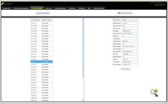168x104 pixels.
Task: Select test row 13.1.8.1
Action: 41,64
